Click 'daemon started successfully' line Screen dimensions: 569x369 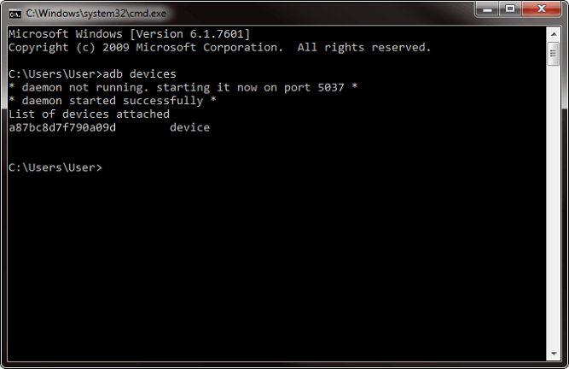coord(112,101)
